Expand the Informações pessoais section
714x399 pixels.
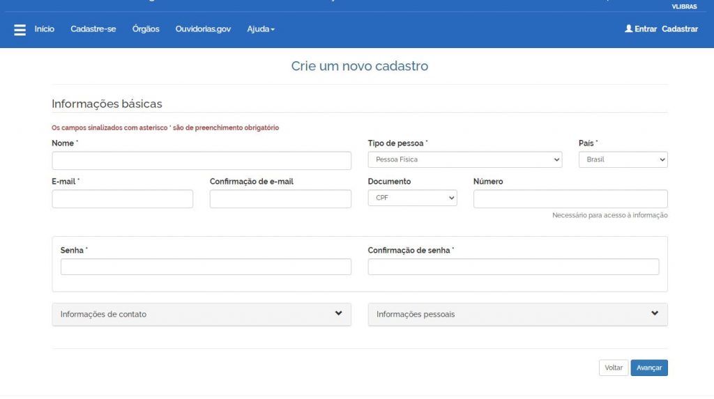517,314
